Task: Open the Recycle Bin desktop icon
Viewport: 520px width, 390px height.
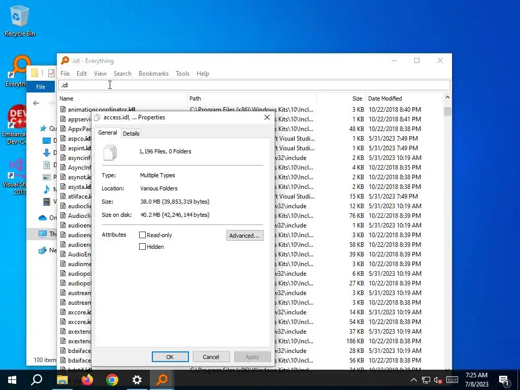Action: (19, 20)
